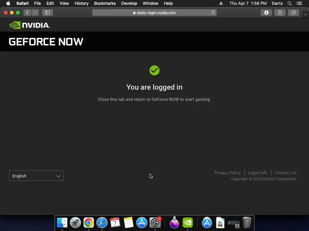Click the NVIDIA logo in the header

point(30,25)
